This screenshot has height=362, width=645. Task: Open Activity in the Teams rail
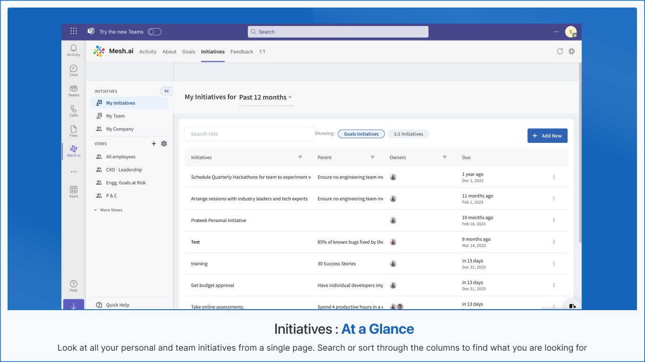click(x=74, y=50)
